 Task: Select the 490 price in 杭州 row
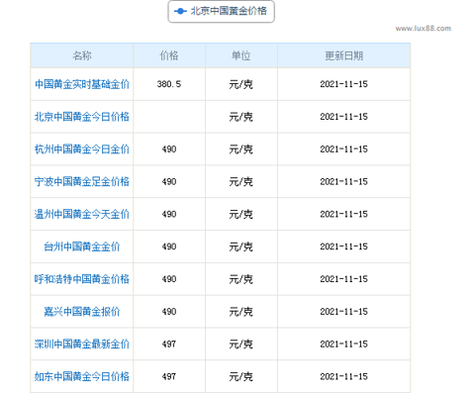pyautogui.click(x=169, y=149)
